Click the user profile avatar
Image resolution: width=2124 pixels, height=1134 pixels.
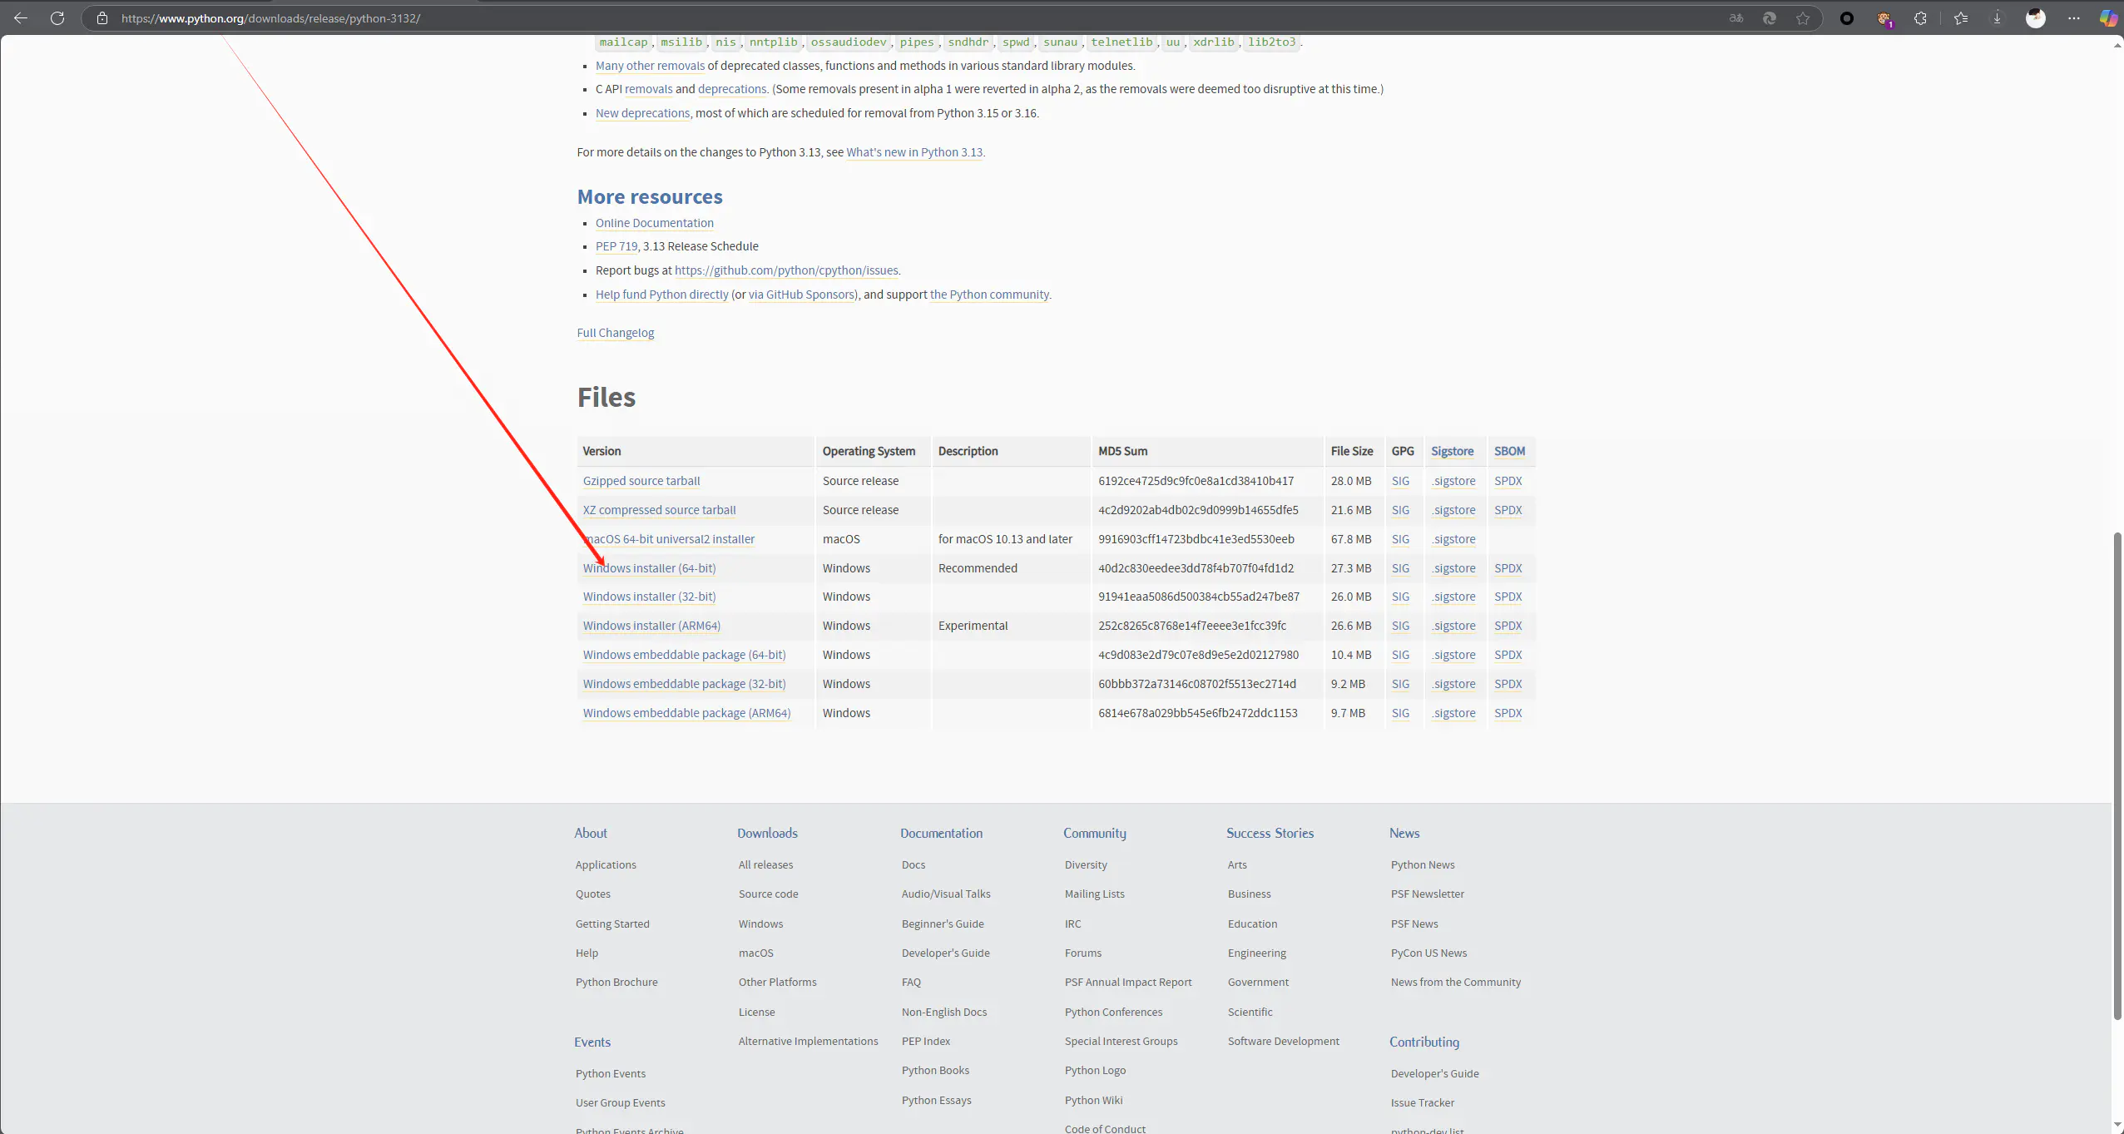[2035, 17]
